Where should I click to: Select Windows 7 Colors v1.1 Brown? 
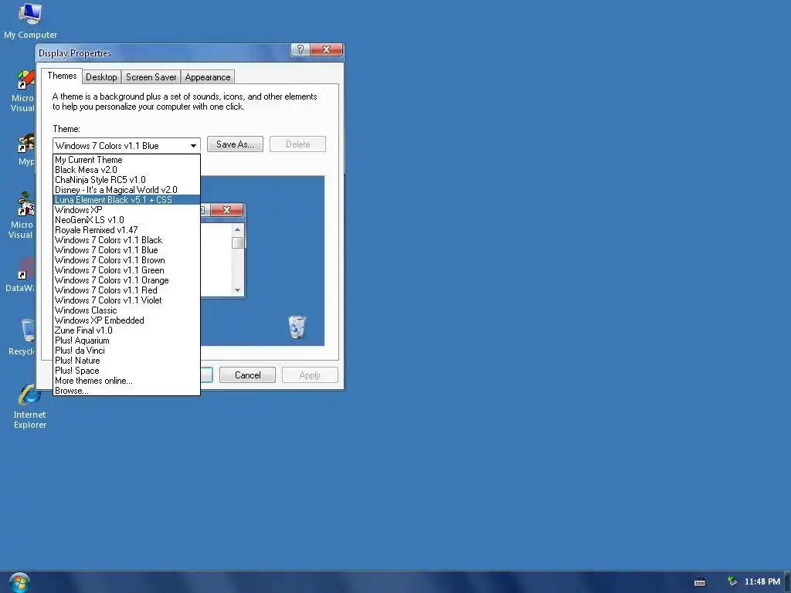127,260
